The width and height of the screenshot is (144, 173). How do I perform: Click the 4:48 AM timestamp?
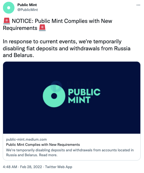10,167
